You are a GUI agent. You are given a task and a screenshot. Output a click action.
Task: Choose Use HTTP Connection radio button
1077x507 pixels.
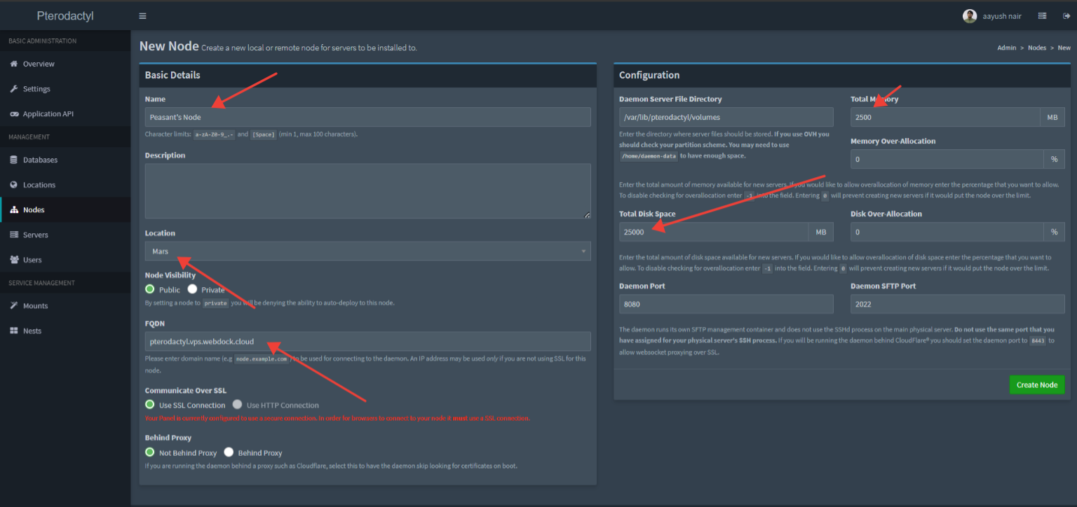[x=237, y=405]
